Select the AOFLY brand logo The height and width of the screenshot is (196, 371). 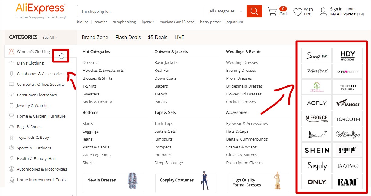tap(317, 103)
